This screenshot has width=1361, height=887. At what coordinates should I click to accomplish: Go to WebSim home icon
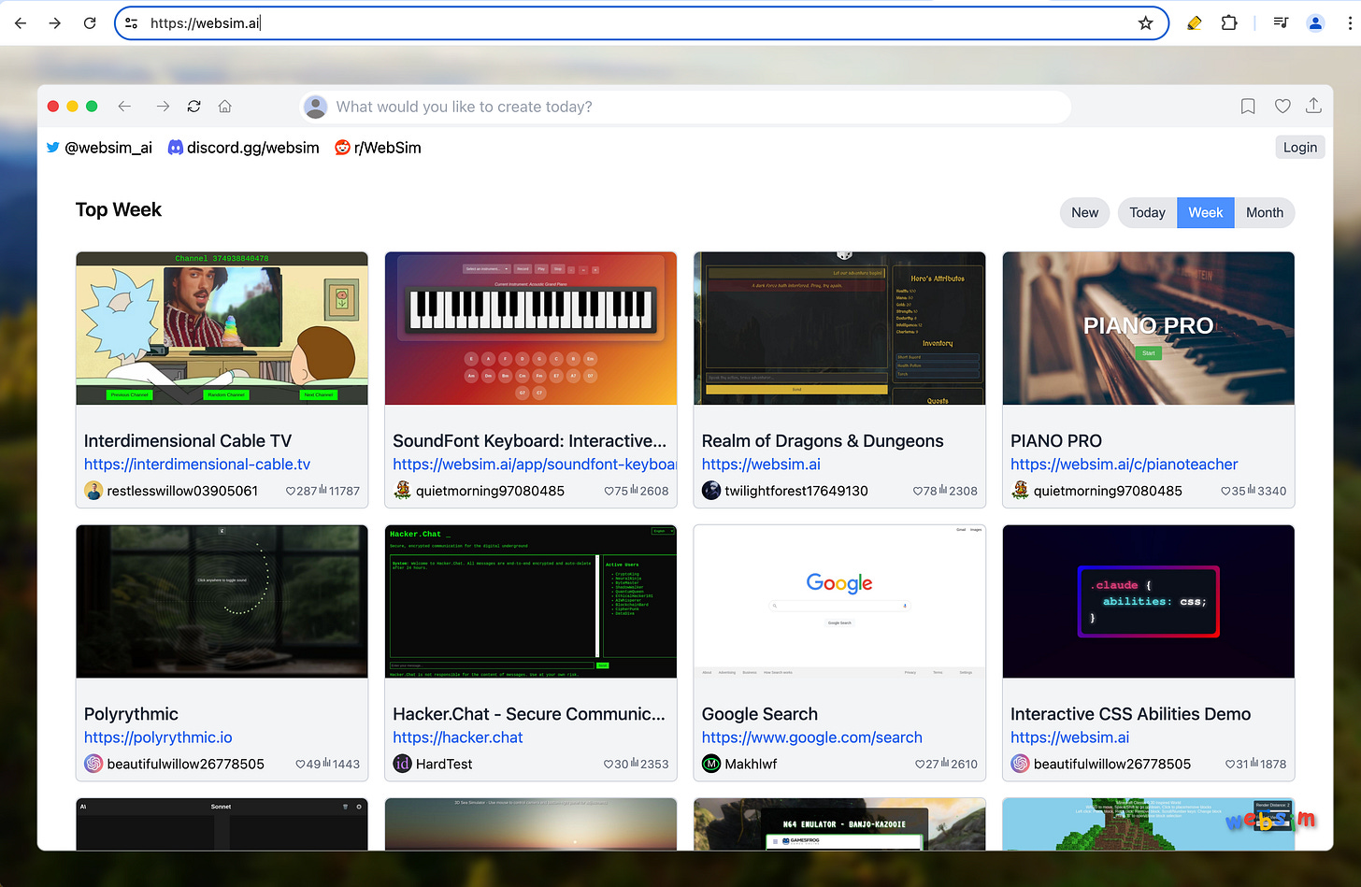pyautogui.click(x=225, y=107)
